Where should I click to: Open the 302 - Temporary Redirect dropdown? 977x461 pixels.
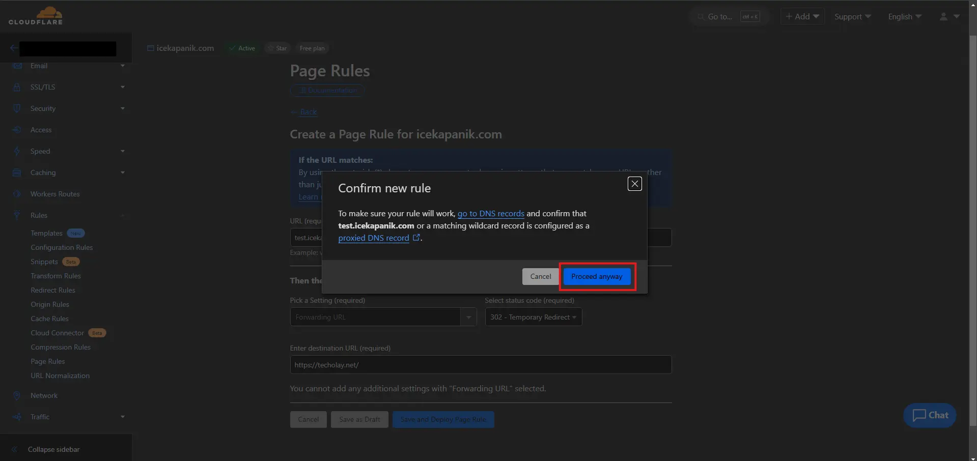(x=533, y=317)
